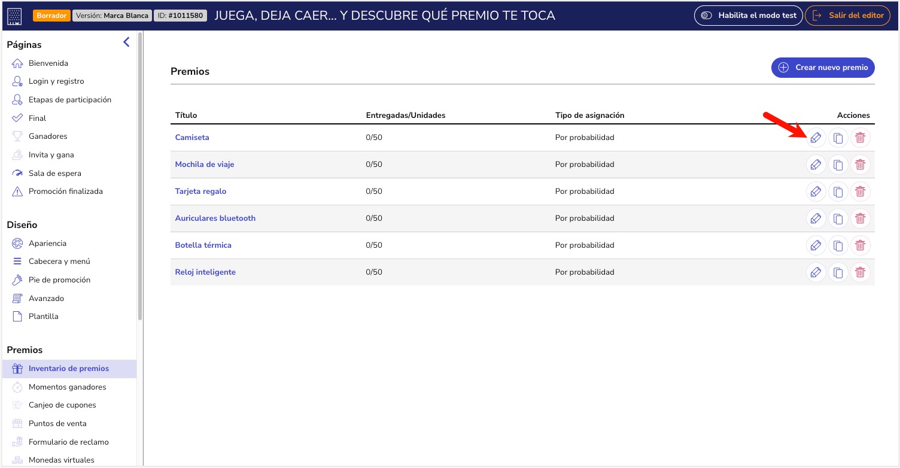
Task: Open the Mochila de viaje title link
Action: pyautogui.click(x=205, y=165)
